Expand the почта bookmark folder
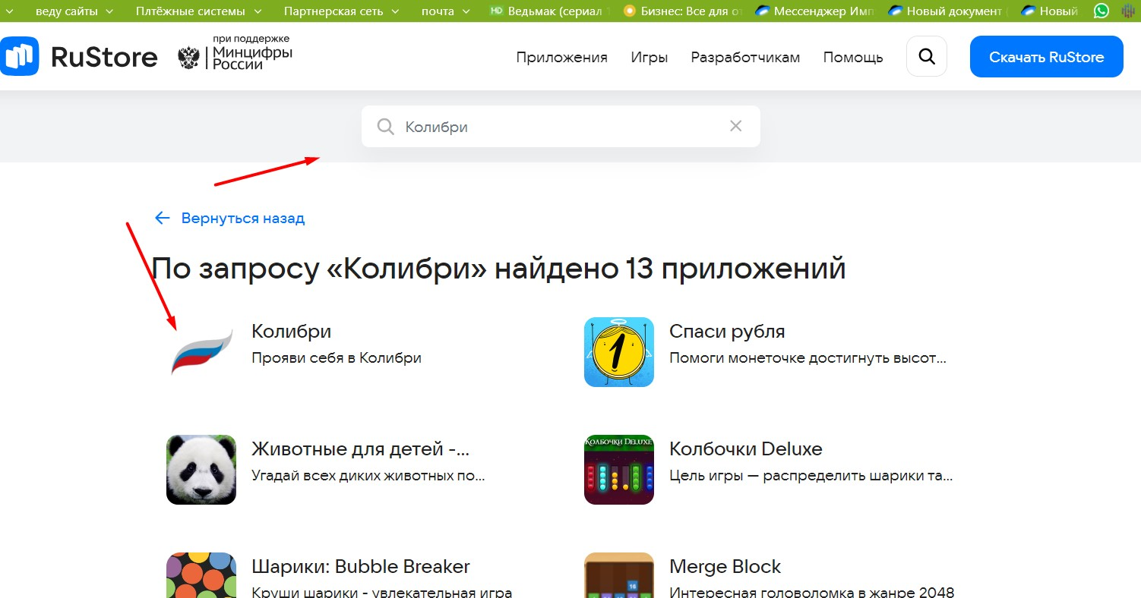The height and width of the screenshot is (598, 1141). (x=446, y=11)
